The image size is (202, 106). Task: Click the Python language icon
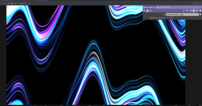(194, 11)
